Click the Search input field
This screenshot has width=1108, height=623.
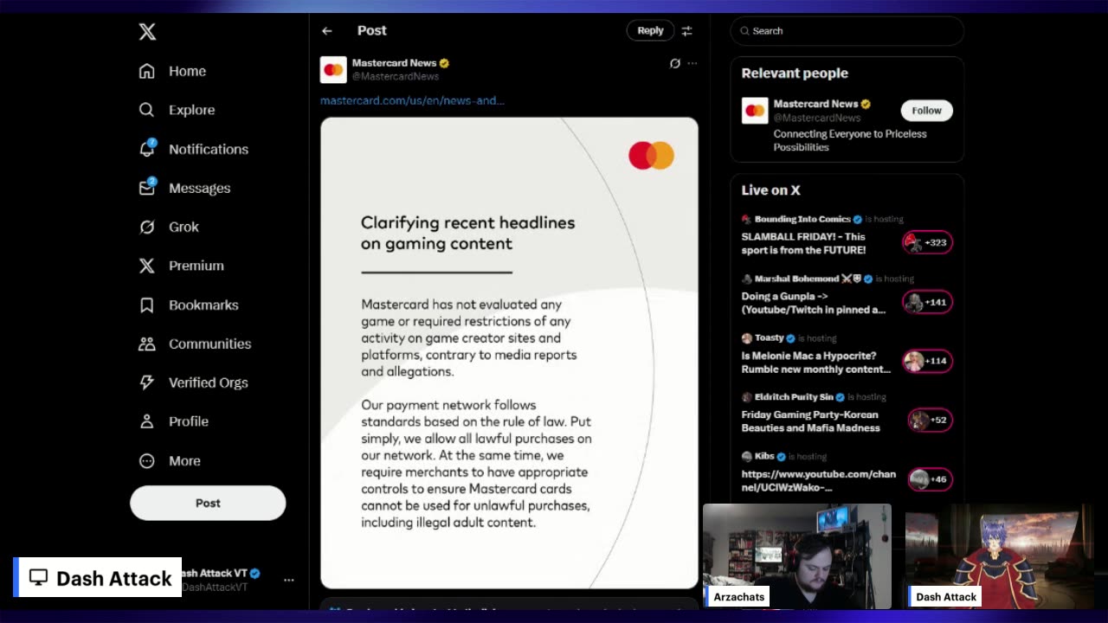(x=847, y=31)
